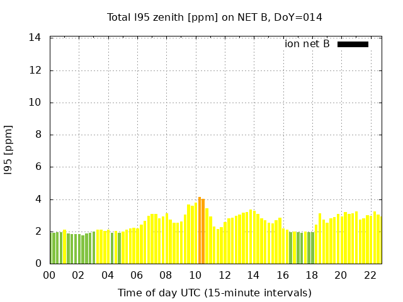Click the tallest orange bar near 10 UTC
Screen dimensions: 403x302
click(x=200, y=230)
